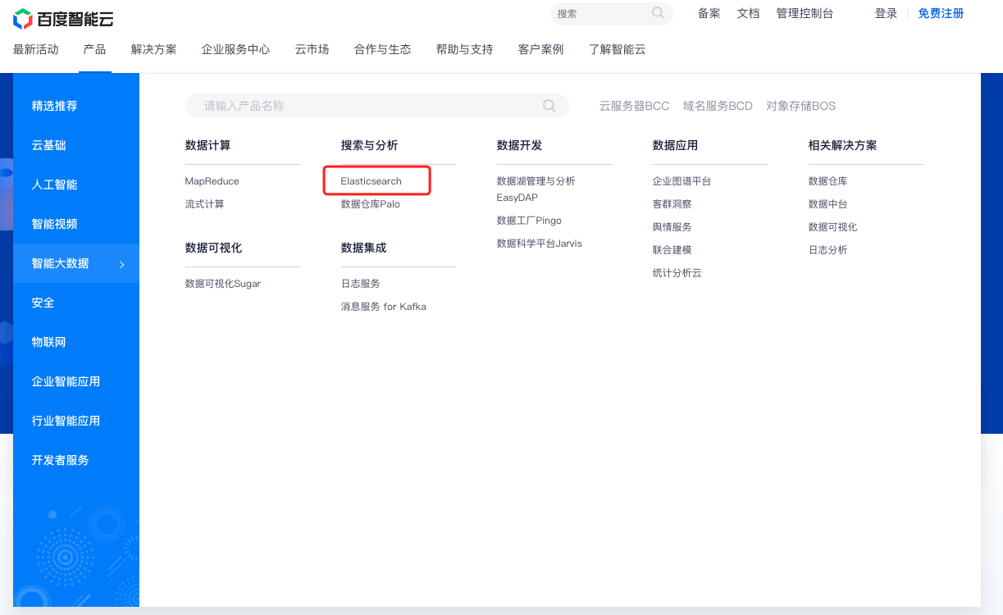Open 联合建模 product
This screenshot has width=1003, height=615.
pyautogui.click(x=672, y=250)
